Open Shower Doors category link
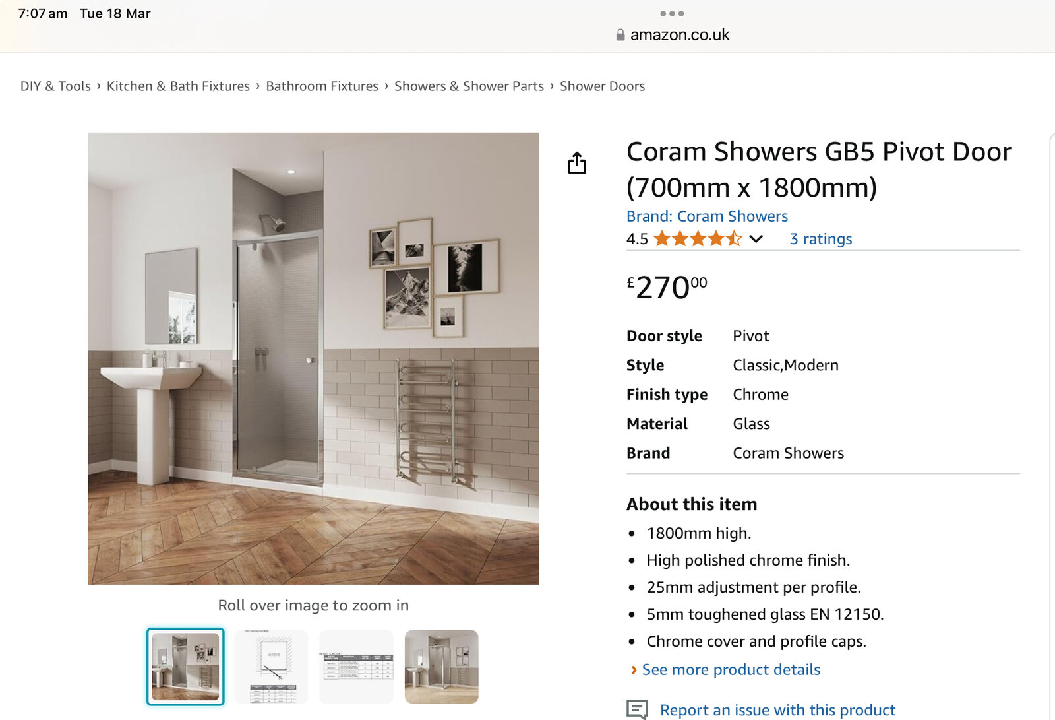Image resolution: width=1055 pixels, height=720 pixels. click(602, 86)
